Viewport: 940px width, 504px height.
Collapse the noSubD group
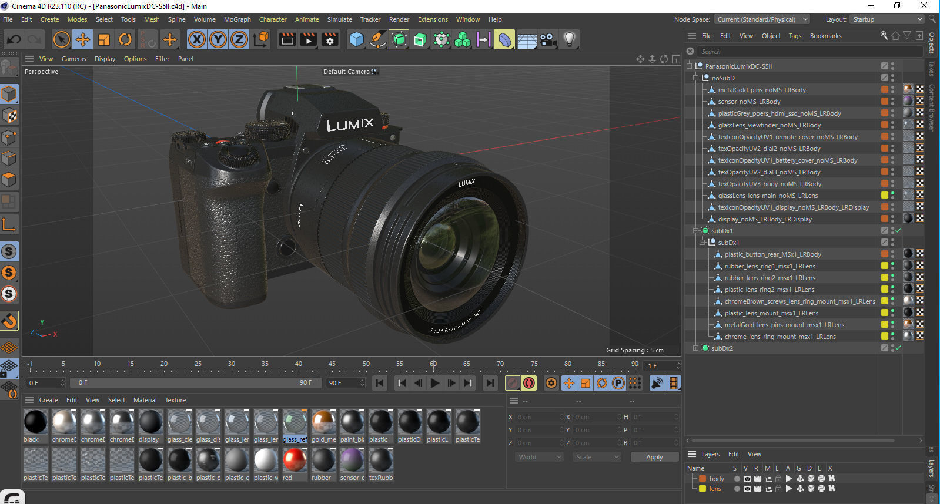[x=696, y=78]
